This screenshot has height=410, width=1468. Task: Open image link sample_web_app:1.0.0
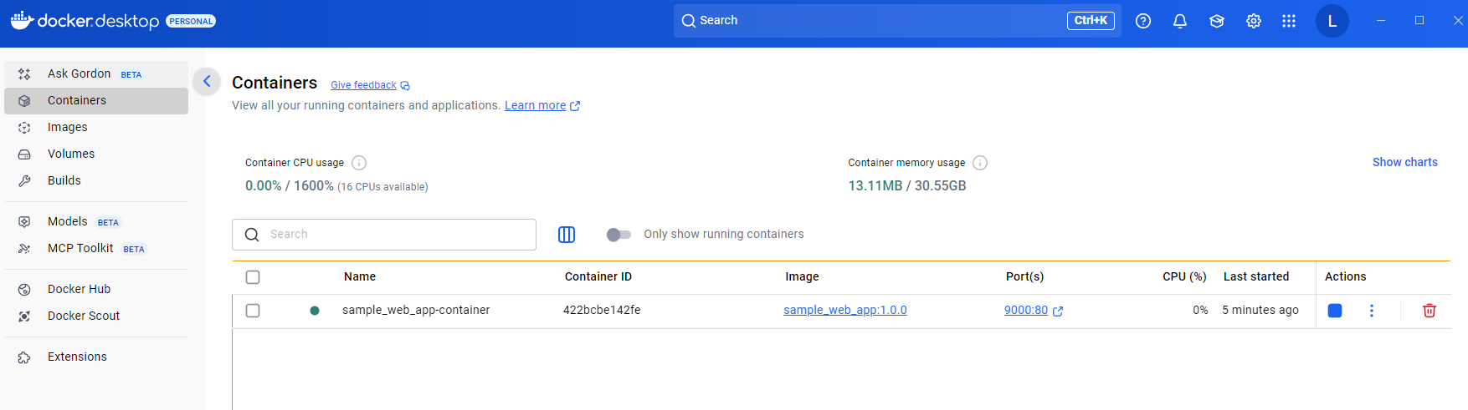click(845, 310)
